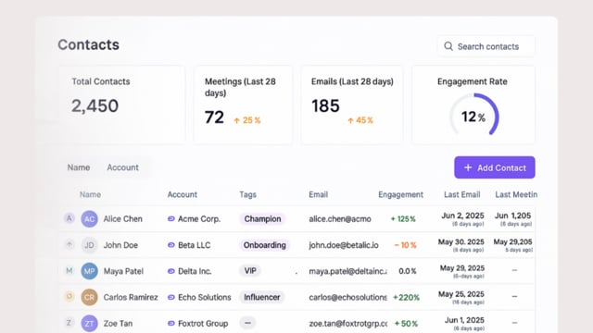
Task: Click the account icon beside Beta LLC
Action: click(x=170, y=244)
